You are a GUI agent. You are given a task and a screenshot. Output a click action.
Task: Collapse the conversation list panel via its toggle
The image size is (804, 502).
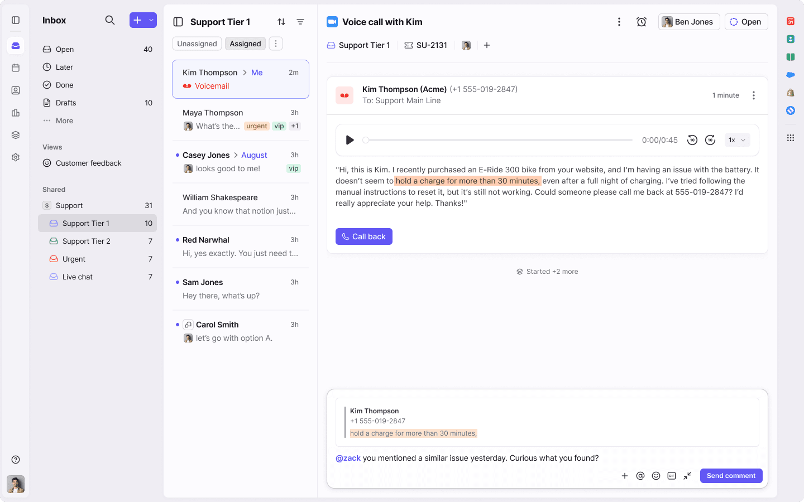tap(178, 21)
